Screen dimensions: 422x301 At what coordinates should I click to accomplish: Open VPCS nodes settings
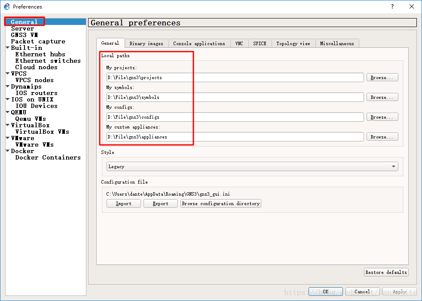coord(34,80)
